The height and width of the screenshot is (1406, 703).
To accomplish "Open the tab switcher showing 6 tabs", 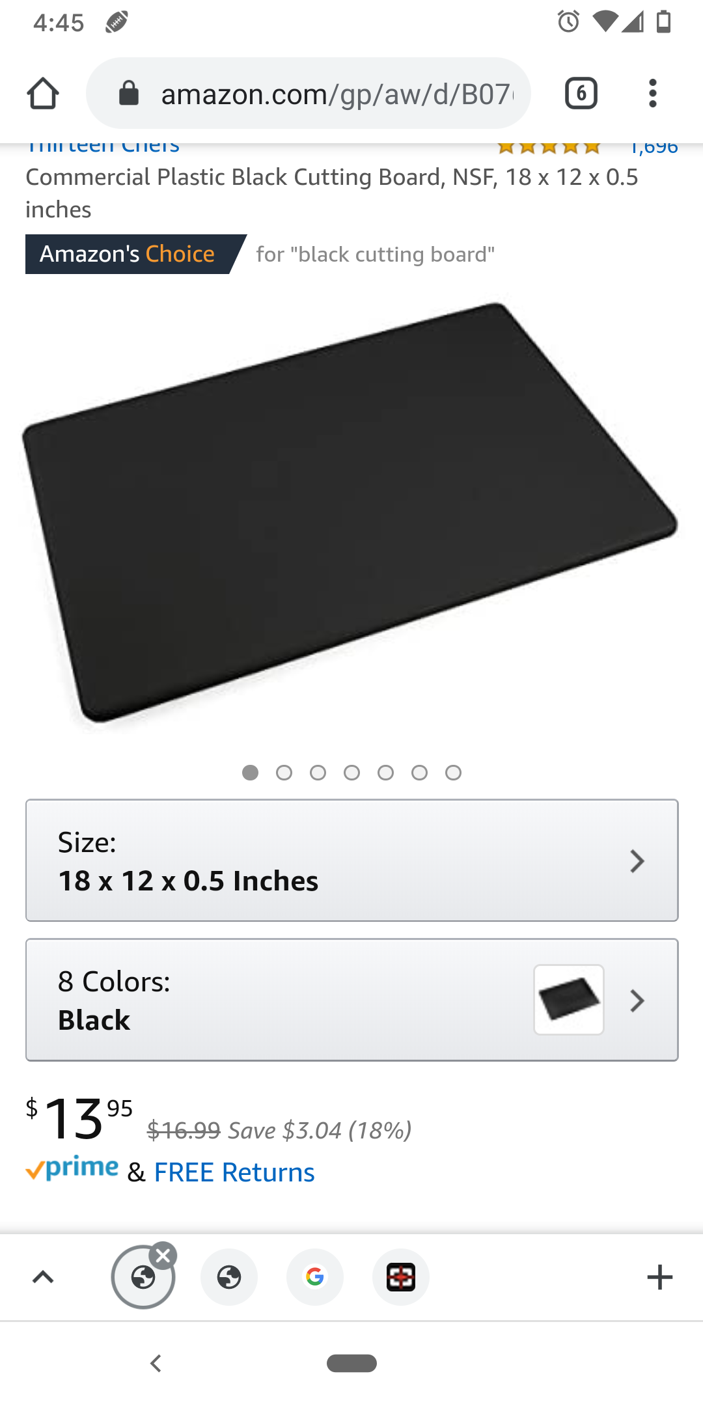I will pos(581,94).
